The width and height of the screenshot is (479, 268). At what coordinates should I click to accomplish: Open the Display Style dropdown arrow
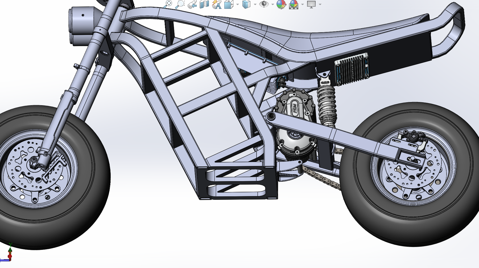pos(255,5)
